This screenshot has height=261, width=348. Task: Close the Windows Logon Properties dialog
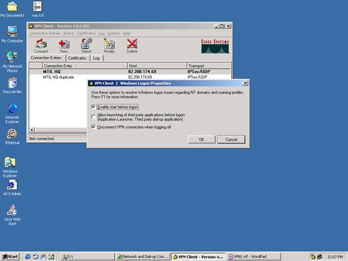(245, 83)
